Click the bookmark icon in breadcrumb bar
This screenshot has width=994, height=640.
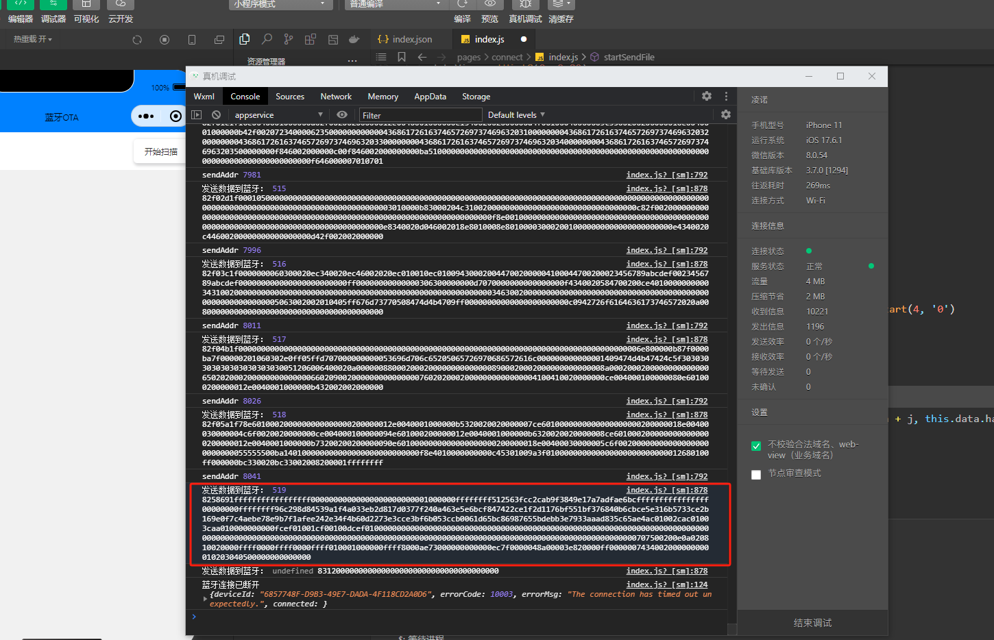[402, 57]
